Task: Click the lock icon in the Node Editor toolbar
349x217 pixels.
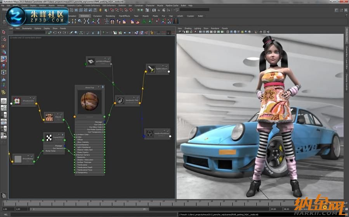Action: pyautogui.click(x=152, y=33)
